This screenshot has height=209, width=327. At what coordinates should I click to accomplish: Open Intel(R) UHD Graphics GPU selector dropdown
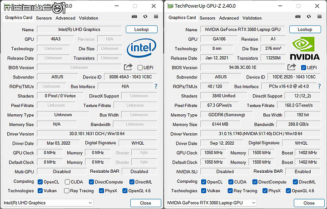(48, 203)
